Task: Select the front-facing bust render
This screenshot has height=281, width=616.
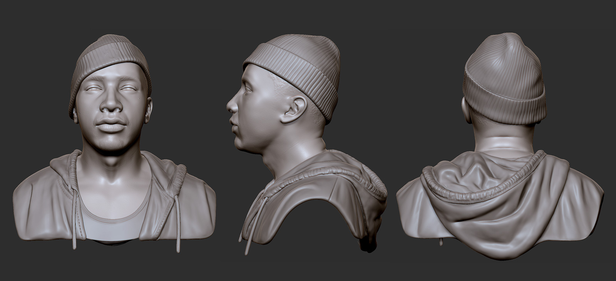Action: pos(114,144)
